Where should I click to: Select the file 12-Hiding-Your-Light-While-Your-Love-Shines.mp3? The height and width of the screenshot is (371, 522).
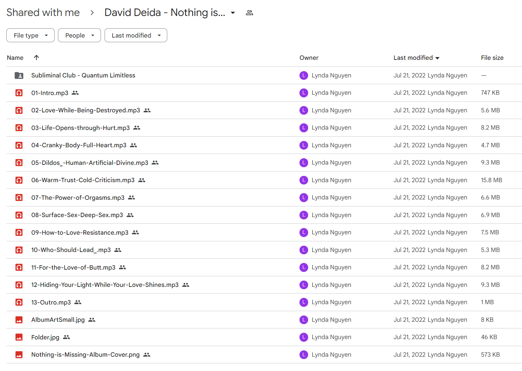tap(105, 285)
